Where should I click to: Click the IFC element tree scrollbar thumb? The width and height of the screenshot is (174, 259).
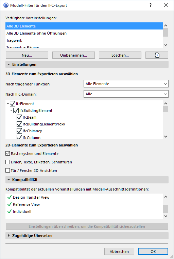click(x=166, y=109)
